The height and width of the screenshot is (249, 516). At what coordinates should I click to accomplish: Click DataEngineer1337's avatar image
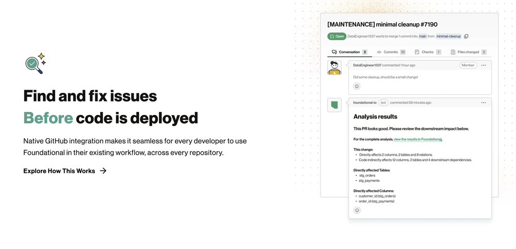coord(334,68)
